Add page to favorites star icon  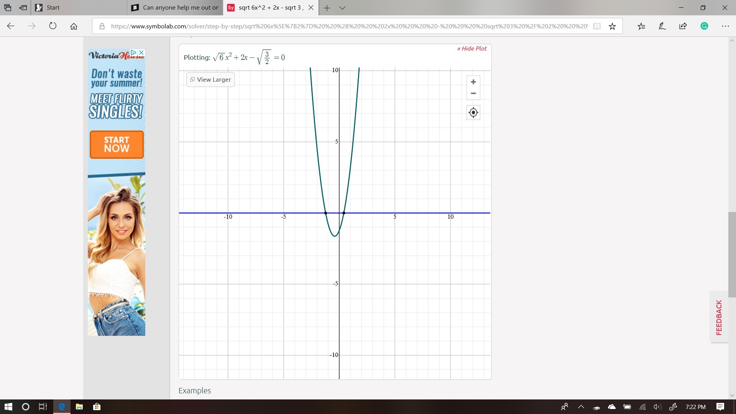(x=612, y=26)
